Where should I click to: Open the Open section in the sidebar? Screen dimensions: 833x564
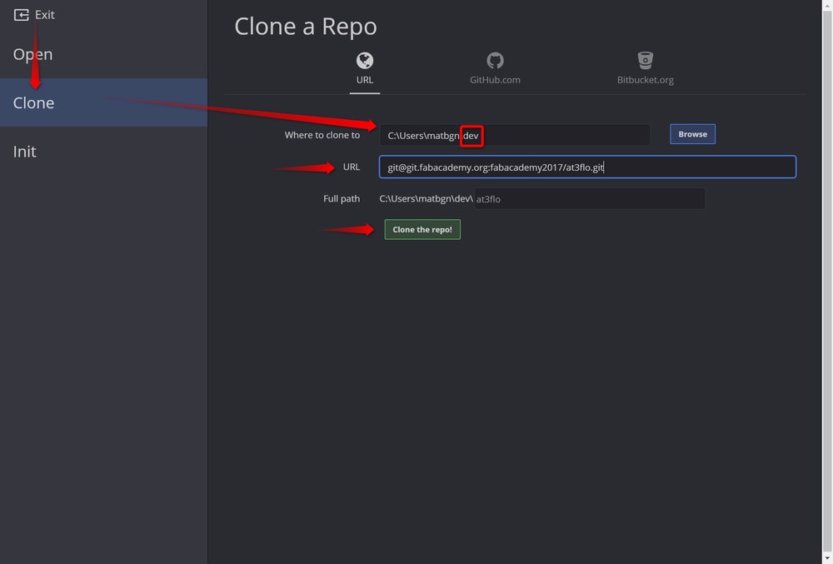click(32, 53)
